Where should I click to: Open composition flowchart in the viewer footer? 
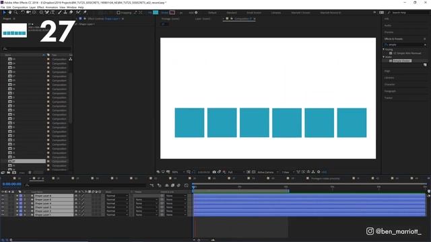click(313, 172)
